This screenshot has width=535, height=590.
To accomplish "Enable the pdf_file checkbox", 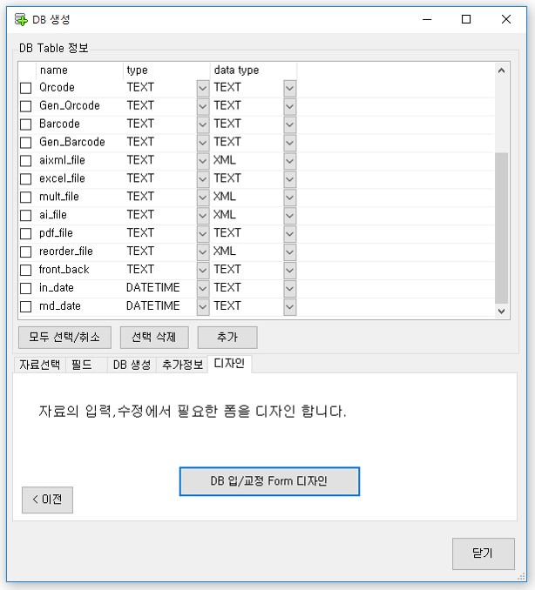I will (x=26, y=233).
